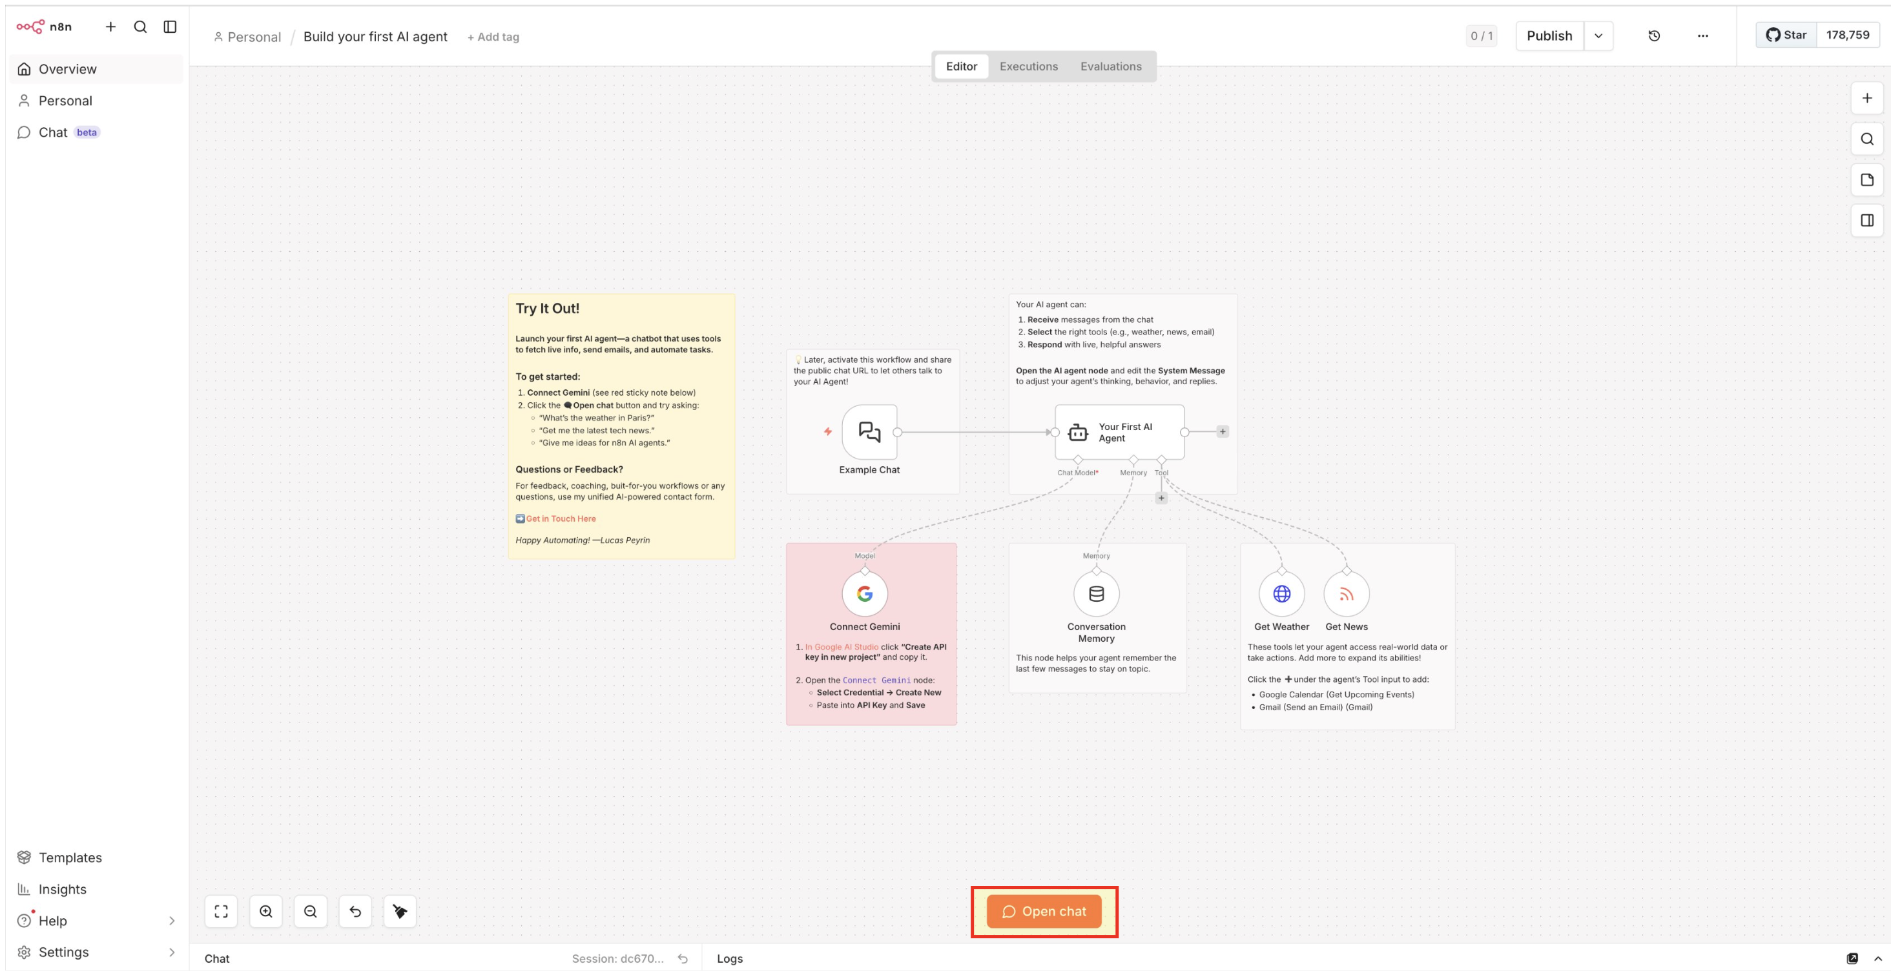Switch to the Executions tab
The image size is (1891, 975).
click(x=1028, y=67)
